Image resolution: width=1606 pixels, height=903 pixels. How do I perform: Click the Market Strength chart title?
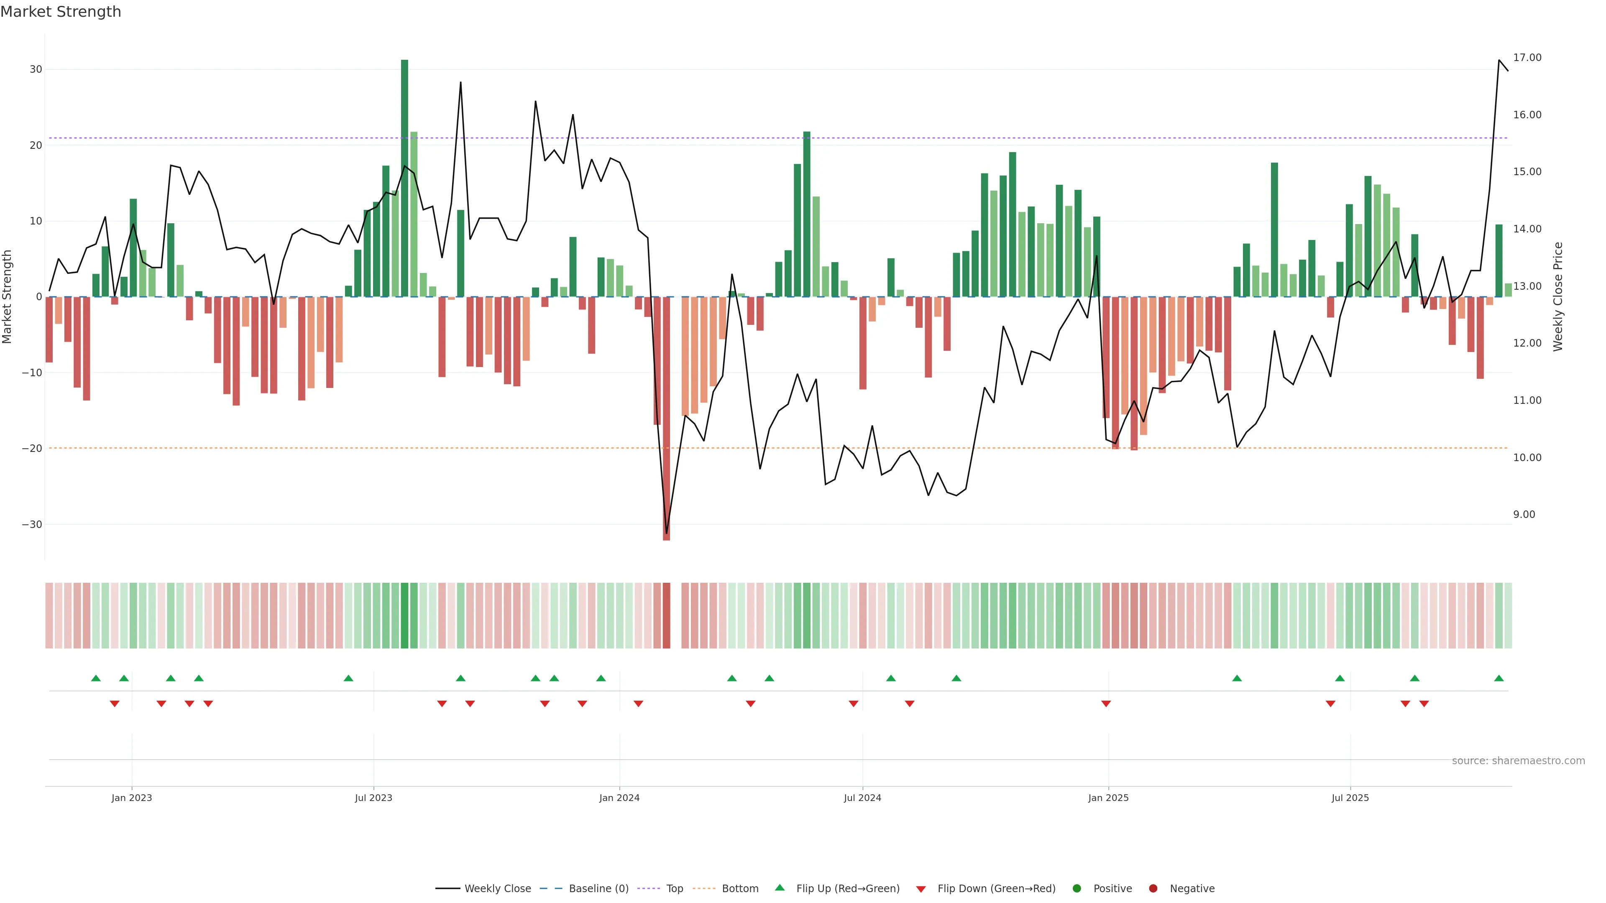click(61, 12)
